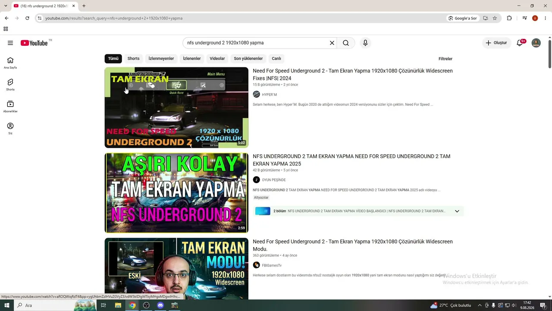Visit the FBIGamesTv channel name

[x=272, y=266]
